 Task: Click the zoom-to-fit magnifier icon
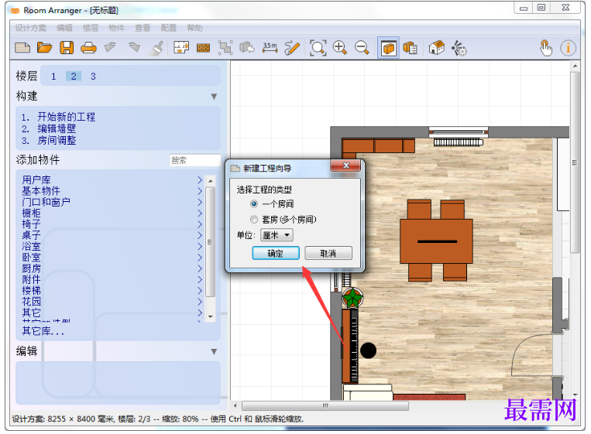318,48
